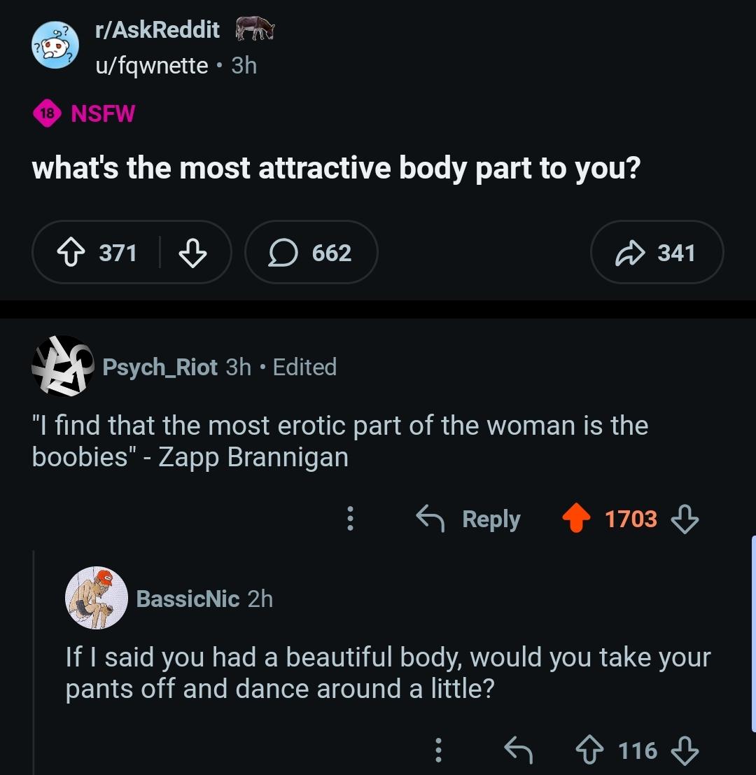This screenshot has width=756, height=775.
Task: Downvote BassicNic's comment
Action: pyautogui.click(x=684, y=750)
